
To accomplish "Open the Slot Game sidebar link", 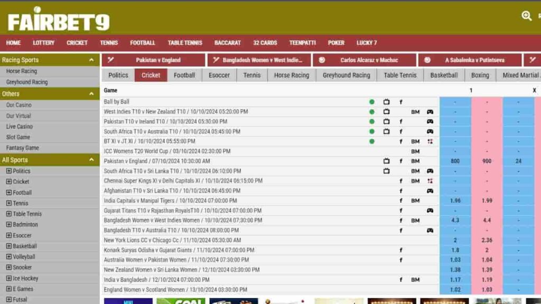I will 18,137.
